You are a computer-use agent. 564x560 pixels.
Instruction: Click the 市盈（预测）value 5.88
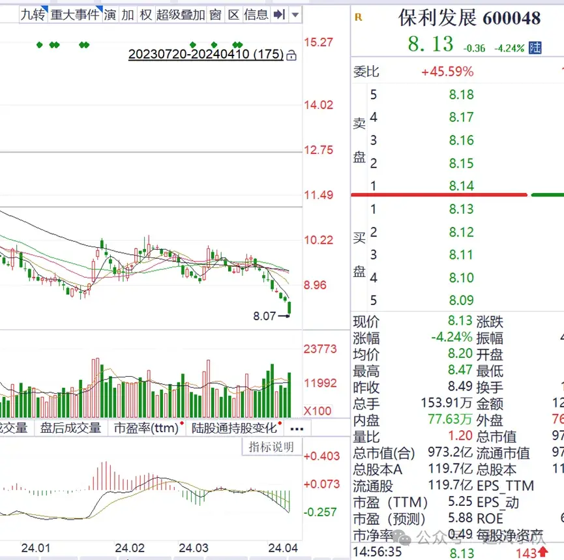(x=460, y=518)
